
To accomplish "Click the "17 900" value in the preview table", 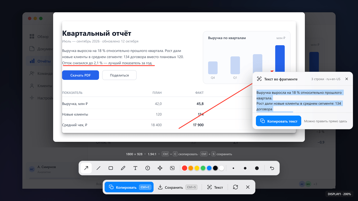I will coord(198,125).
